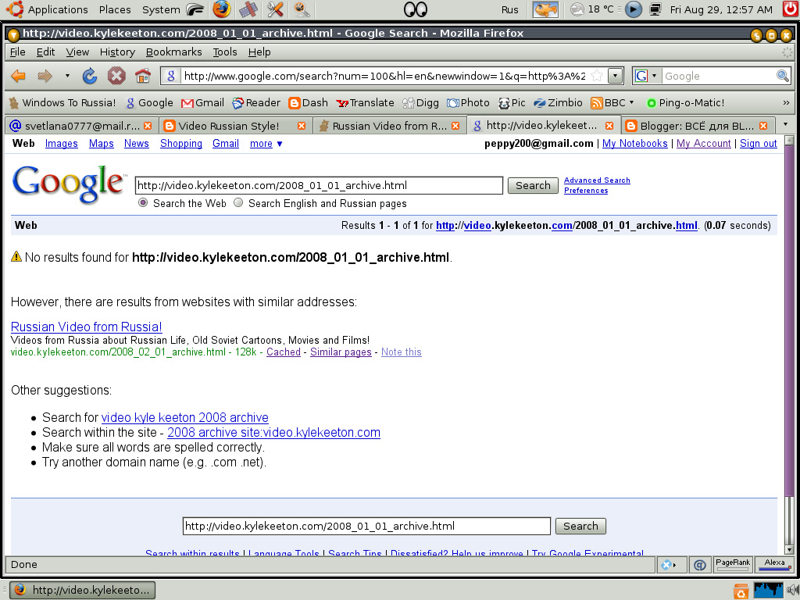
Task: Open the list all tabs dropdown
Action: pyautogui.click(x=785, y=124)
